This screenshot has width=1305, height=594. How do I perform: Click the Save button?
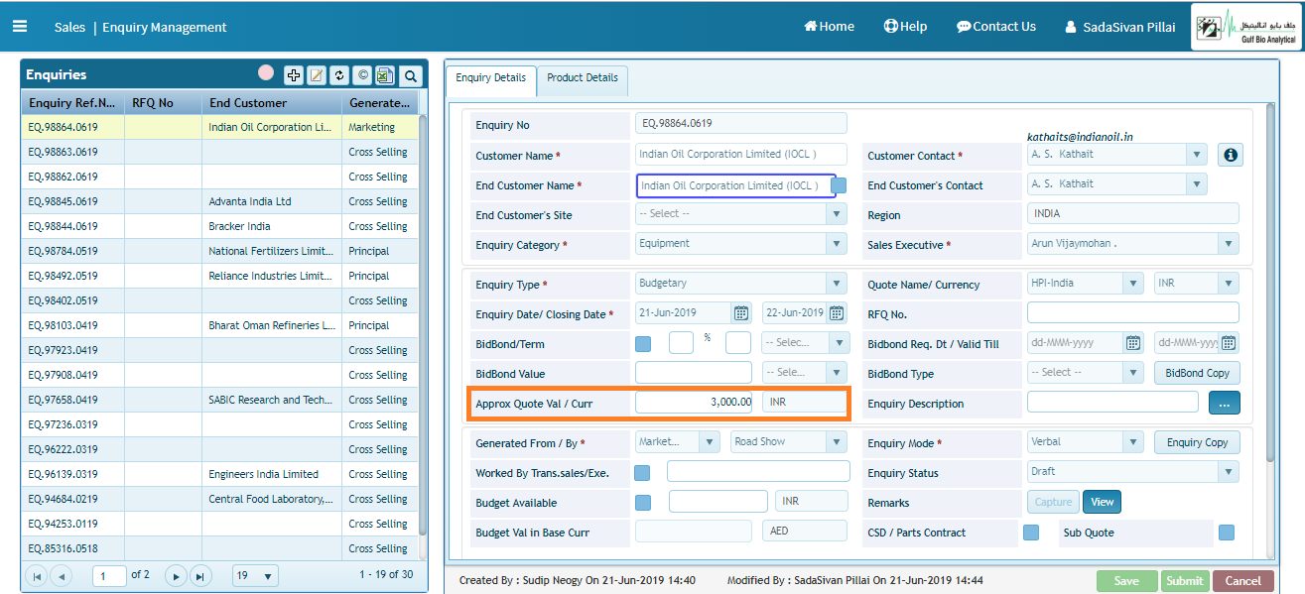(x=1126, y=581)
